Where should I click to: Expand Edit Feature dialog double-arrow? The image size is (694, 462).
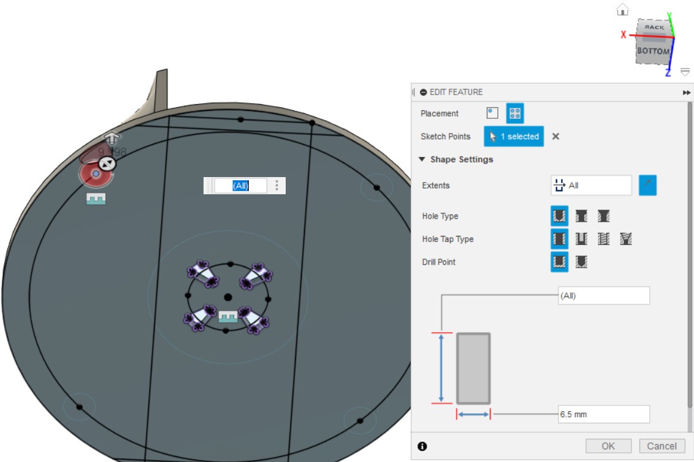point(686,93)
